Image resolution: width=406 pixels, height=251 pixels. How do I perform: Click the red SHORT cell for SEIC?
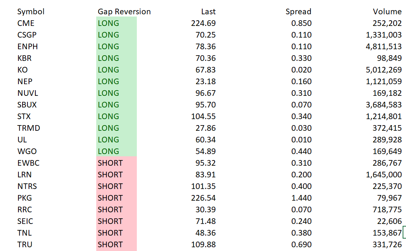click(x=117, y=221)
